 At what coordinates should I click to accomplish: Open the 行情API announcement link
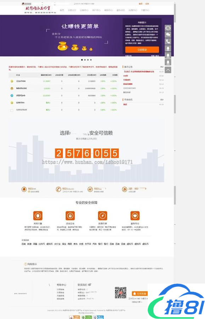(x=127, y=80)
